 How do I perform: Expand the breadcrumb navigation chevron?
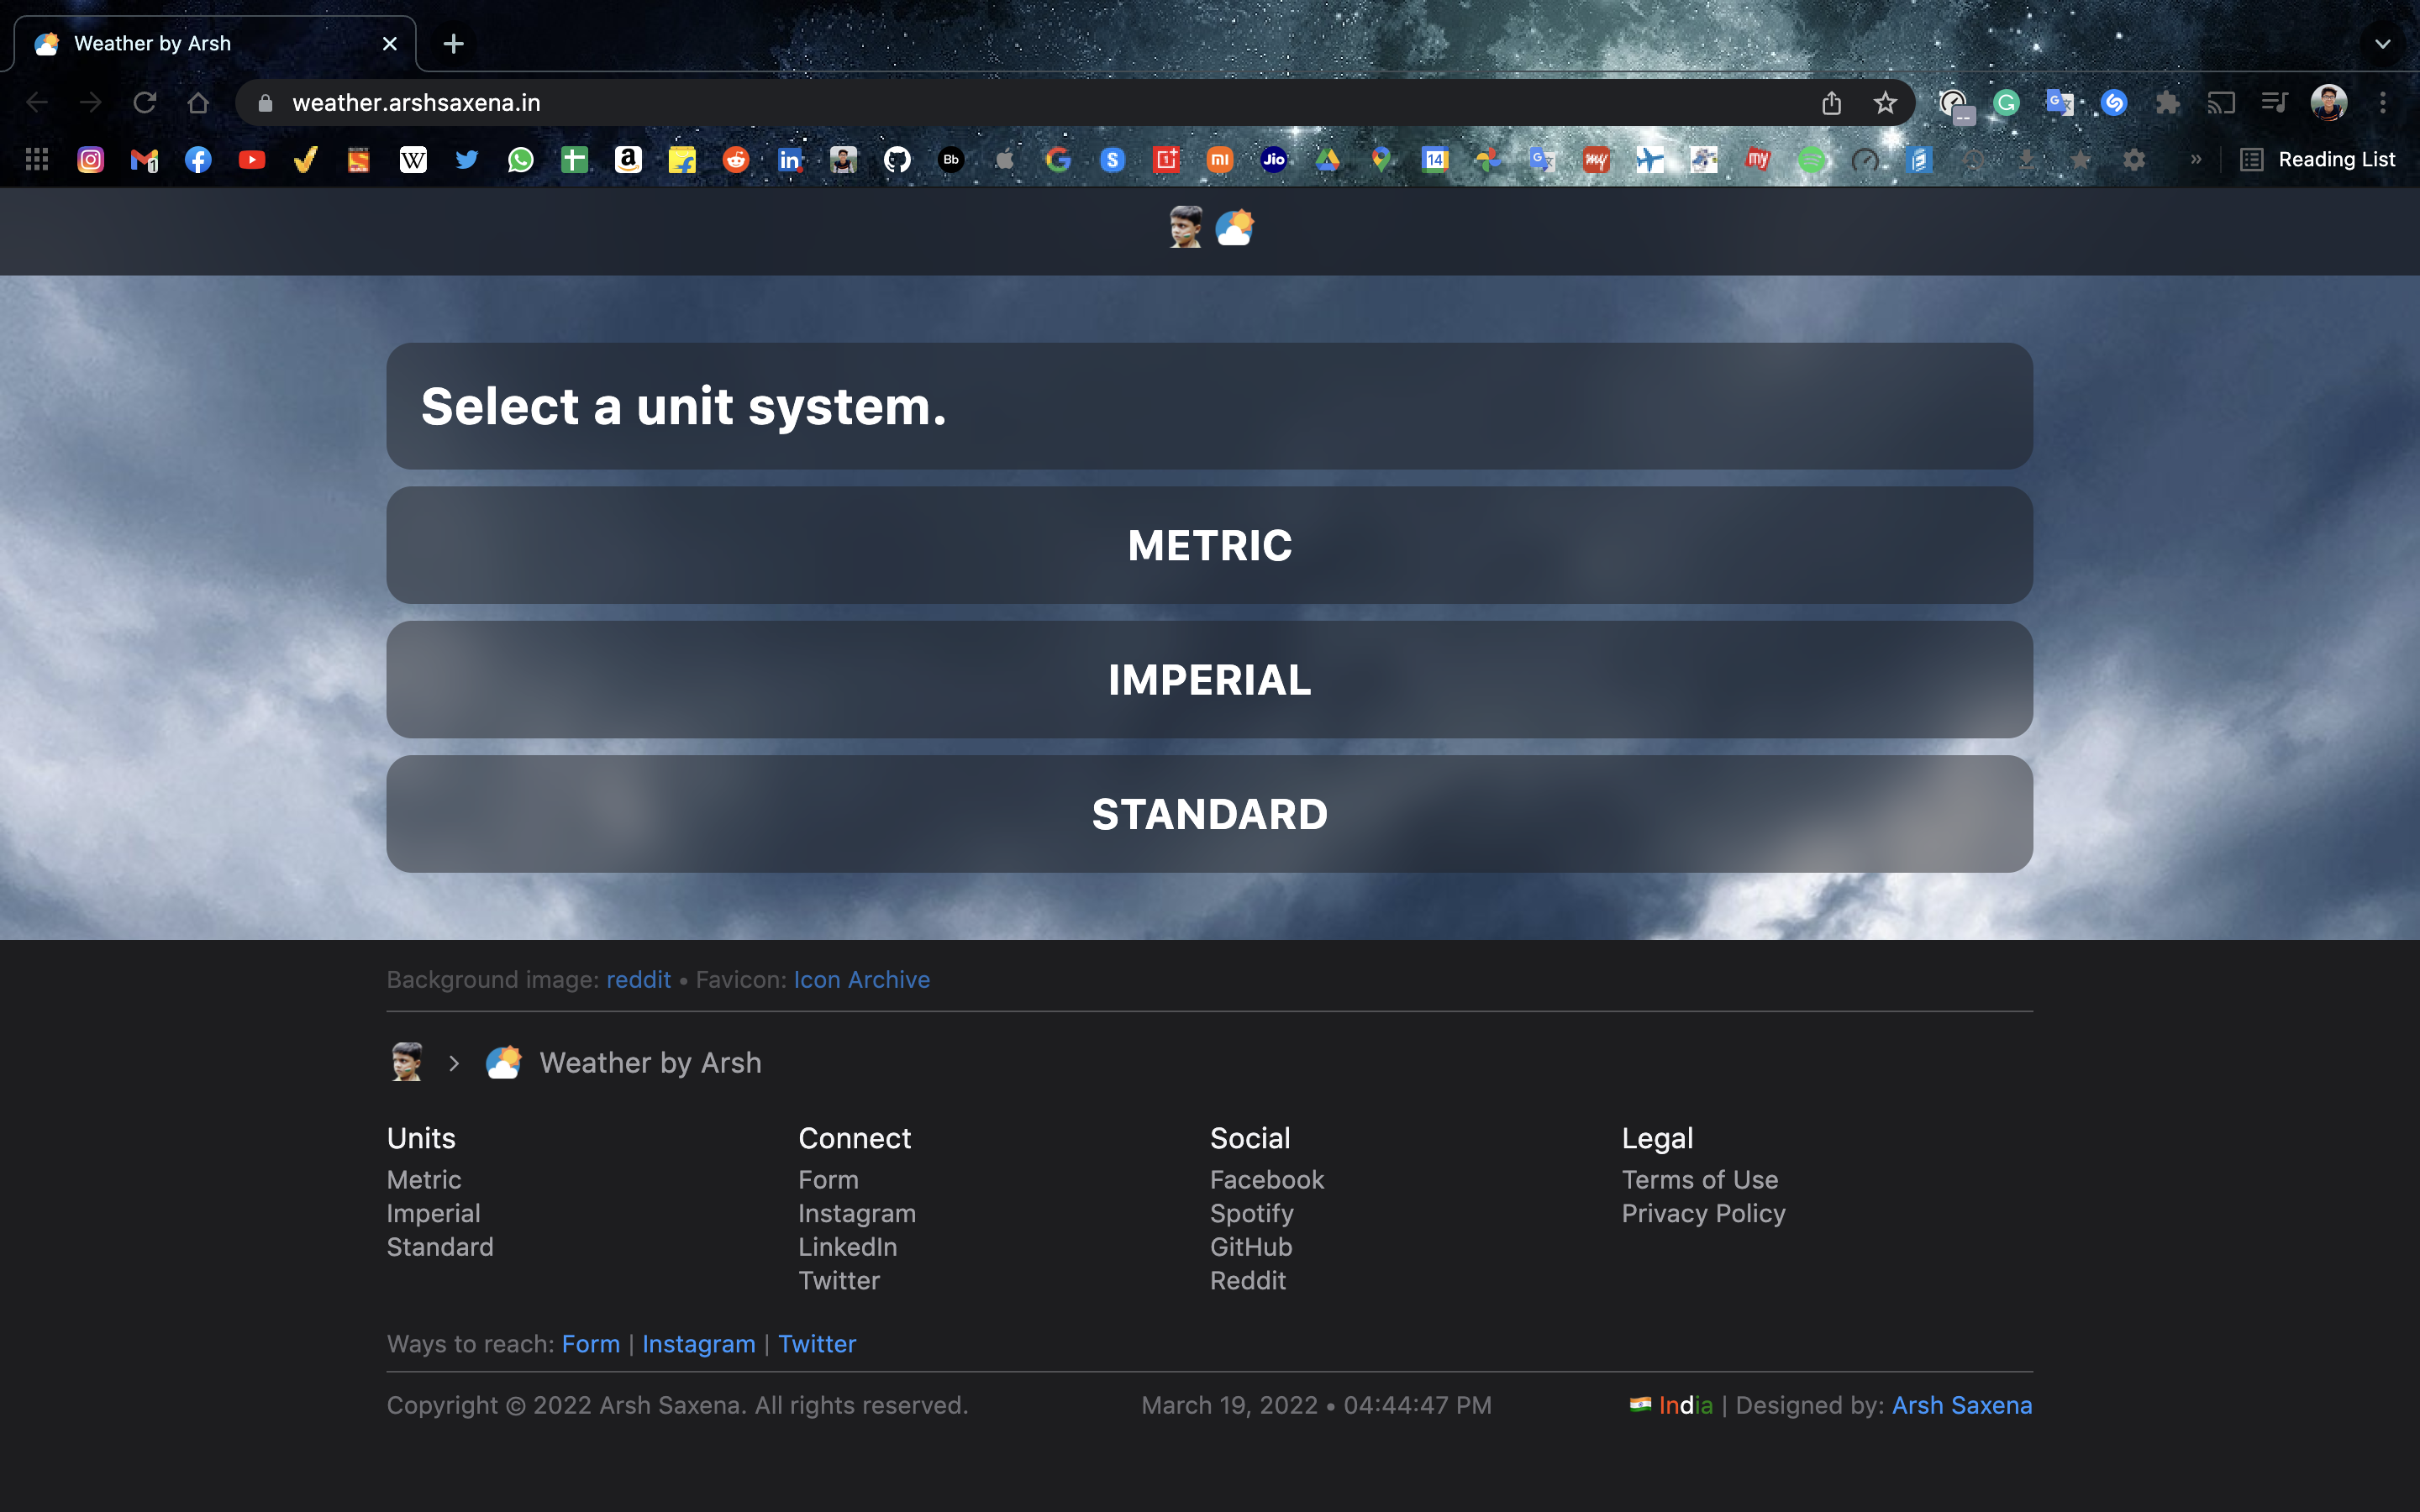453,1063
